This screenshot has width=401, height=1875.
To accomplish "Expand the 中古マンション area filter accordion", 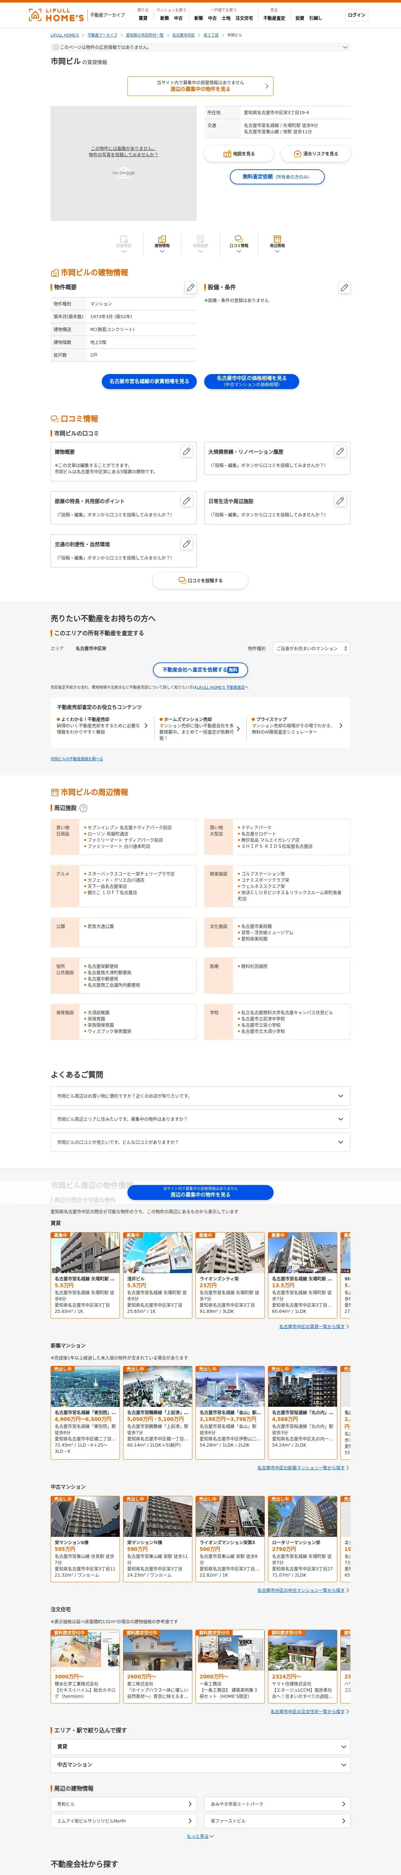I will tap(200, 1765).
